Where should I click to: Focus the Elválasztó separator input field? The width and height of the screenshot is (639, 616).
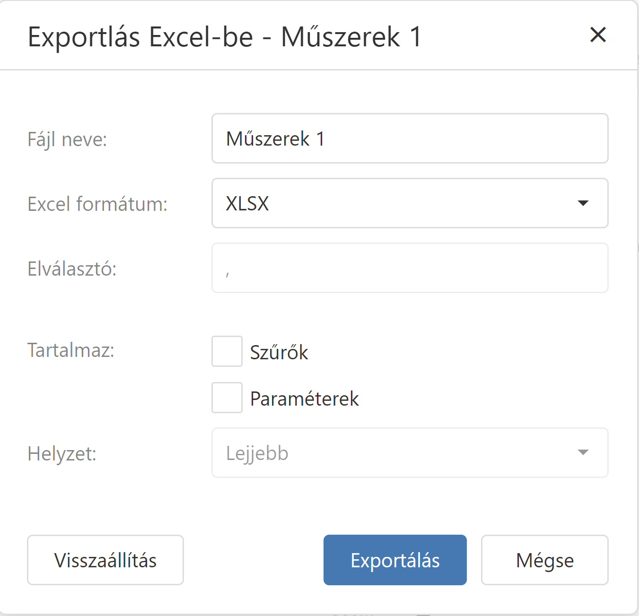[x=410, y=268]
